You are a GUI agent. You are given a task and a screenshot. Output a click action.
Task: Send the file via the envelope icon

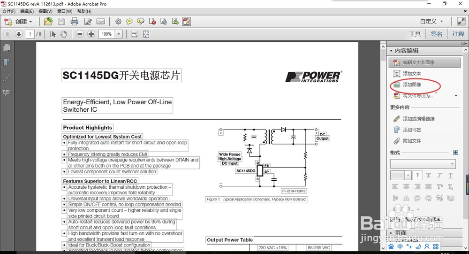pos(101,22)
